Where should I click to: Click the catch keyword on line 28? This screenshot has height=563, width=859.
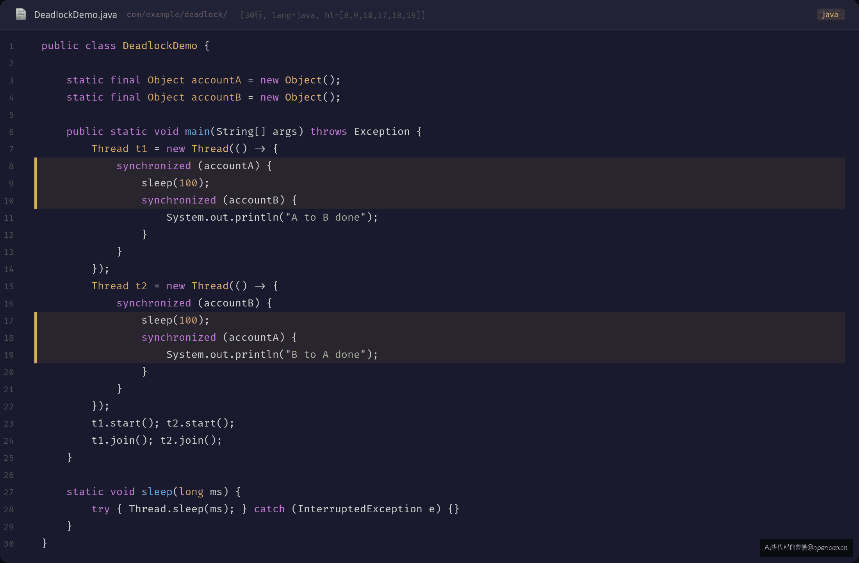269,509
